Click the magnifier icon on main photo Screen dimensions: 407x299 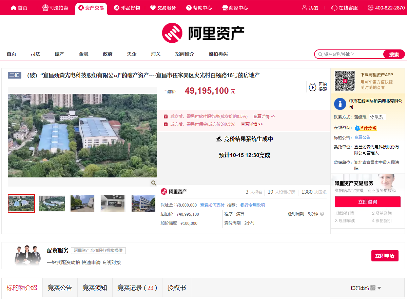pyautogui.click(x=154, y=183)
